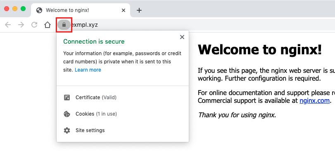Click the Welcome to nginx! heading
Viewport: 335px width, 151px height.
click(x=260, y=49)
